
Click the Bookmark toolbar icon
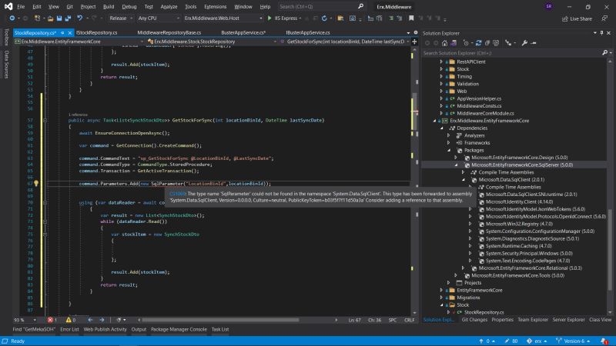411,18
